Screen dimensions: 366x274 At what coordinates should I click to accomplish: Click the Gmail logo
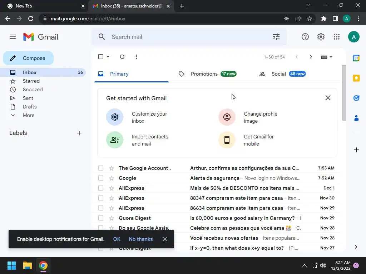coord(41,37)
